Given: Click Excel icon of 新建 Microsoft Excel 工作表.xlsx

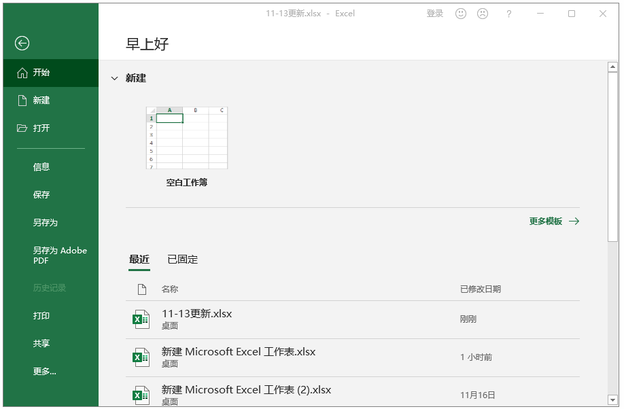Looking at the screenshot, I should tap(141, 357).
